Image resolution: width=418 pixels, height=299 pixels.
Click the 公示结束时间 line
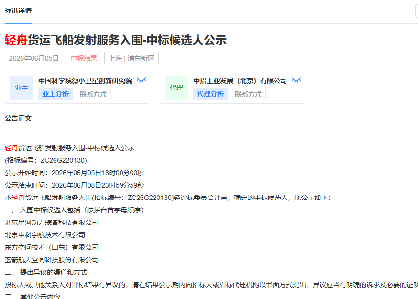tap(75, 185)
